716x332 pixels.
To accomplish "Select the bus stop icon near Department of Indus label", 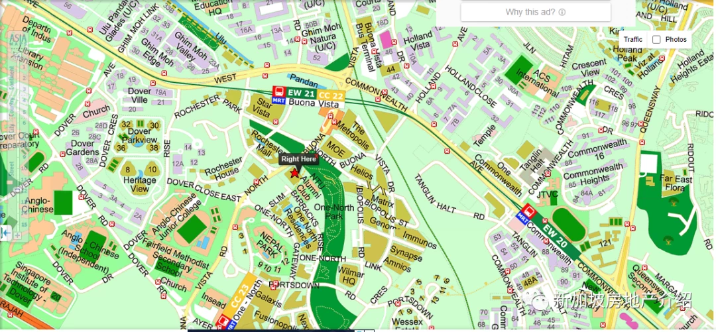I will coord(69,32).
